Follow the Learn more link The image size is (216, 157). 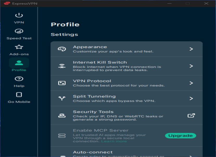click(x=114, y=141)
